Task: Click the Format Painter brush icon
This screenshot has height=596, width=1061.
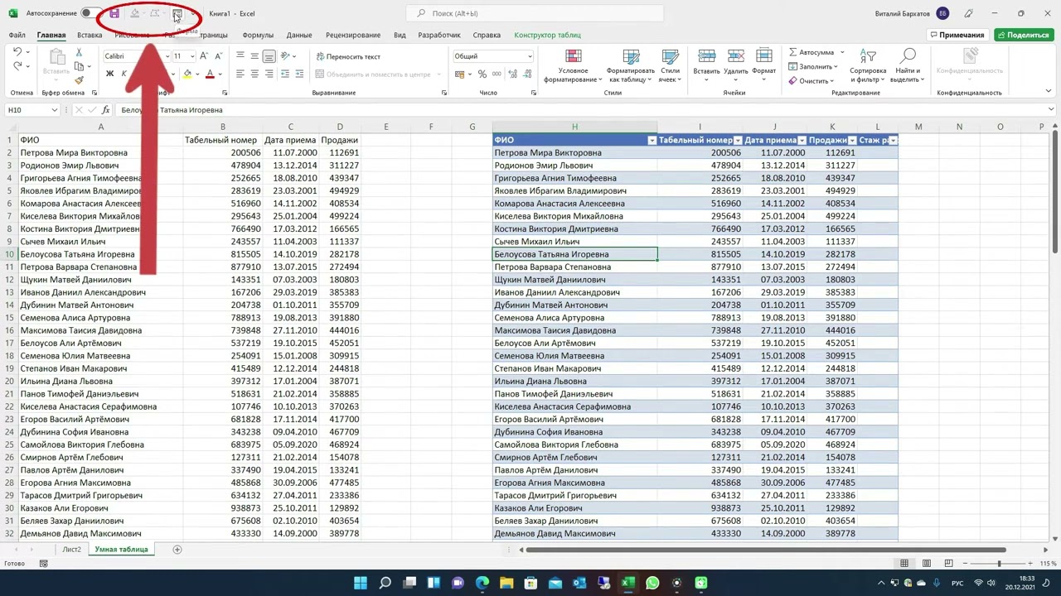Action: coord(80,80)
